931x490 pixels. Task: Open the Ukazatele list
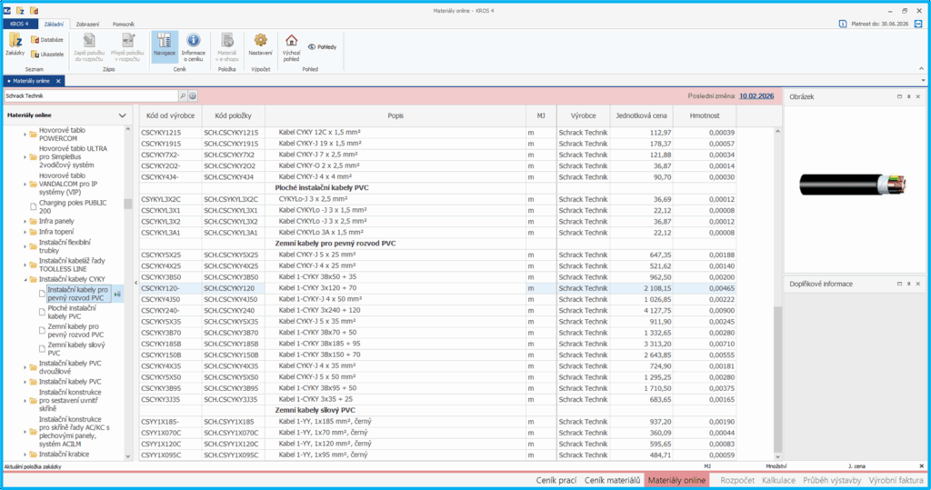pos(46,55)
